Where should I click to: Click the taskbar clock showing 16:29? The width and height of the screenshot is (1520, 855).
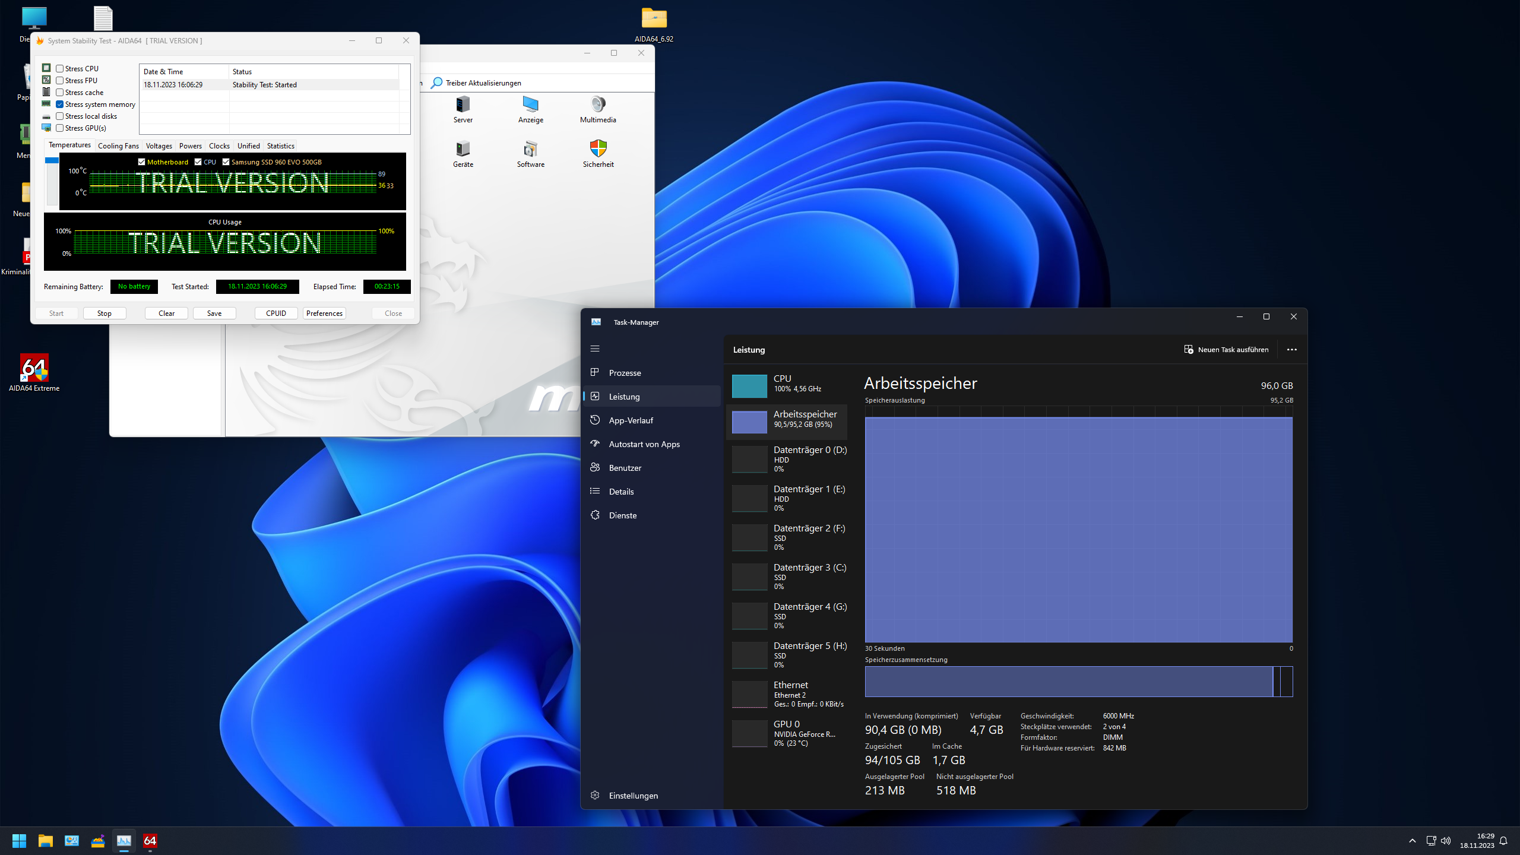coord(1477,841)
